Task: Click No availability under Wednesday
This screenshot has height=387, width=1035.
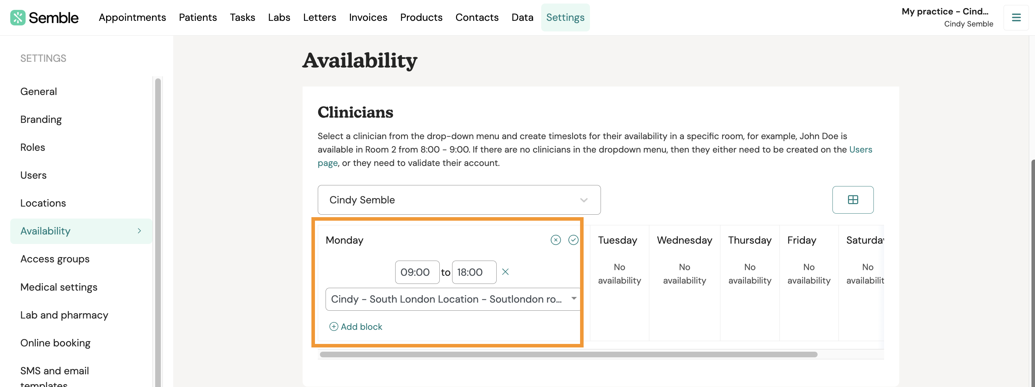Action: click(x=684, y=273)
